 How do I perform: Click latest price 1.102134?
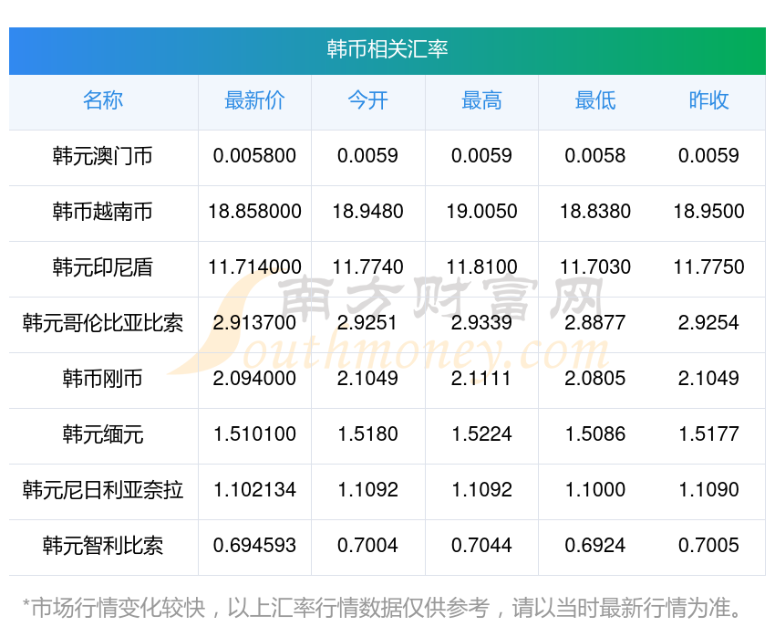pyautogui.click(x=254, y=490)
